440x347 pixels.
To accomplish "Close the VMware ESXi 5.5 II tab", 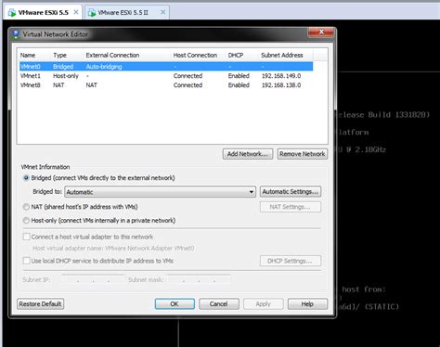I will point(162,12).
